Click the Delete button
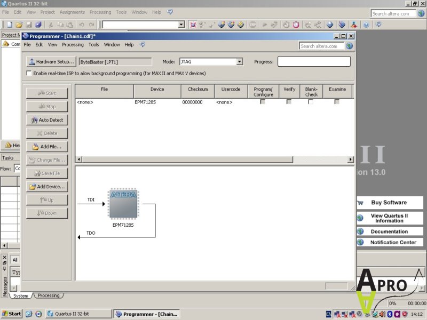This screenshot has width=427, height=320. pyautogui.click(x=47, y=133)
